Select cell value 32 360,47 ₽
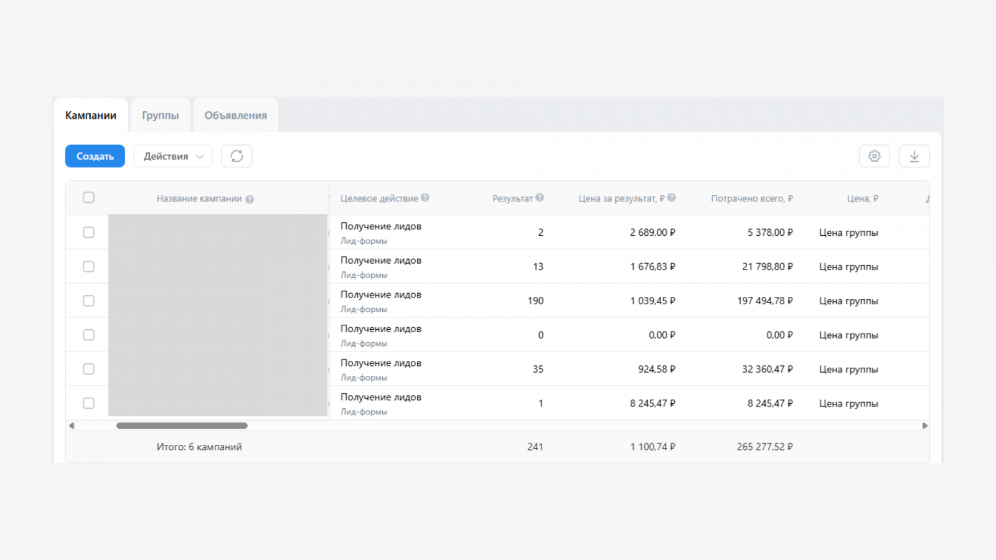Image resolution: width=996 pixels, height=560 pixels. (768, 369)
